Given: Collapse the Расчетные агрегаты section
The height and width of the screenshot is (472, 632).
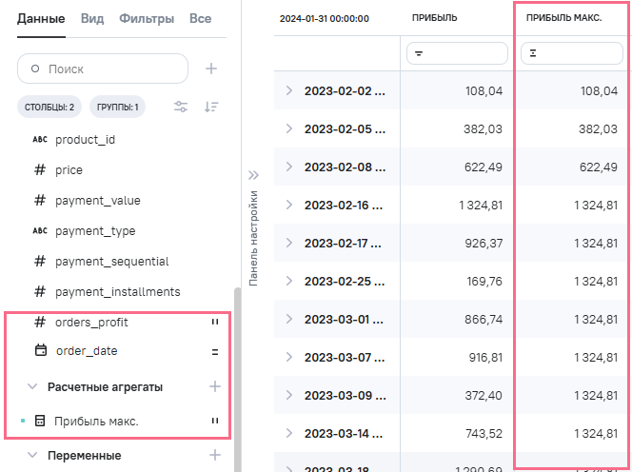Looking at the screenshot, I should coord(32,387).
